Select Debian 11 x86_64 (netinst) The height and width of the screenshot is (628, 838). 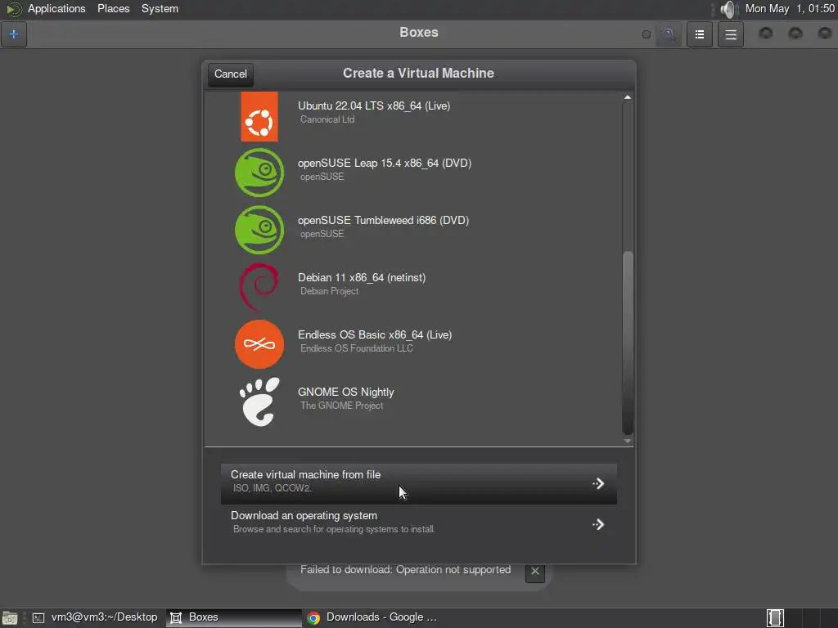[413, 287]
